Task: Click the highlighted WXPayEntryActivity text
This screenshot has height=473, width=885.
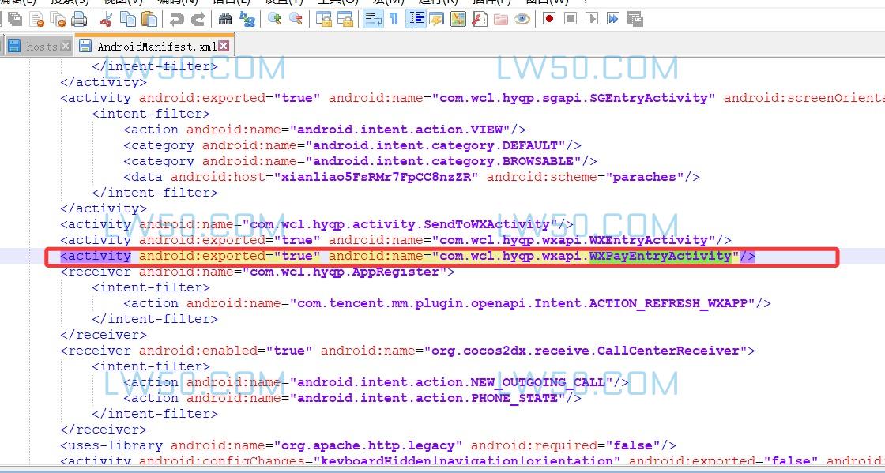Action: coord(660,256)
